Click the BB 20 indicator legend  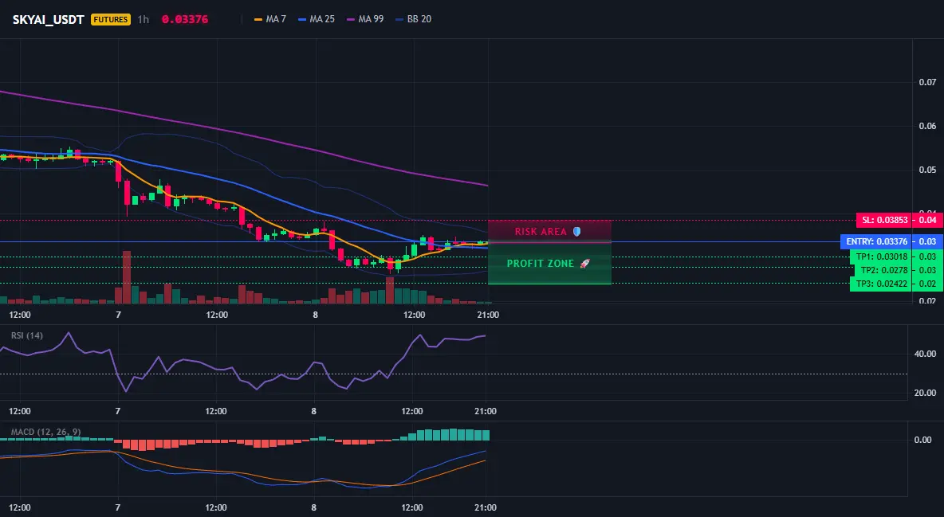coord(414,19)
